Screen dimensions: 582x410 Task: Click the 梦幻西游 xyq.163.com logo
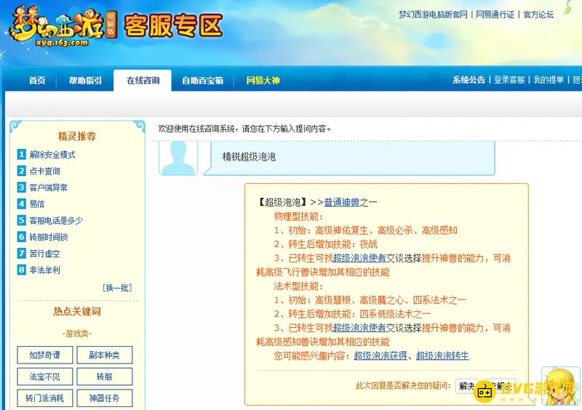click(x=63, y=27)
